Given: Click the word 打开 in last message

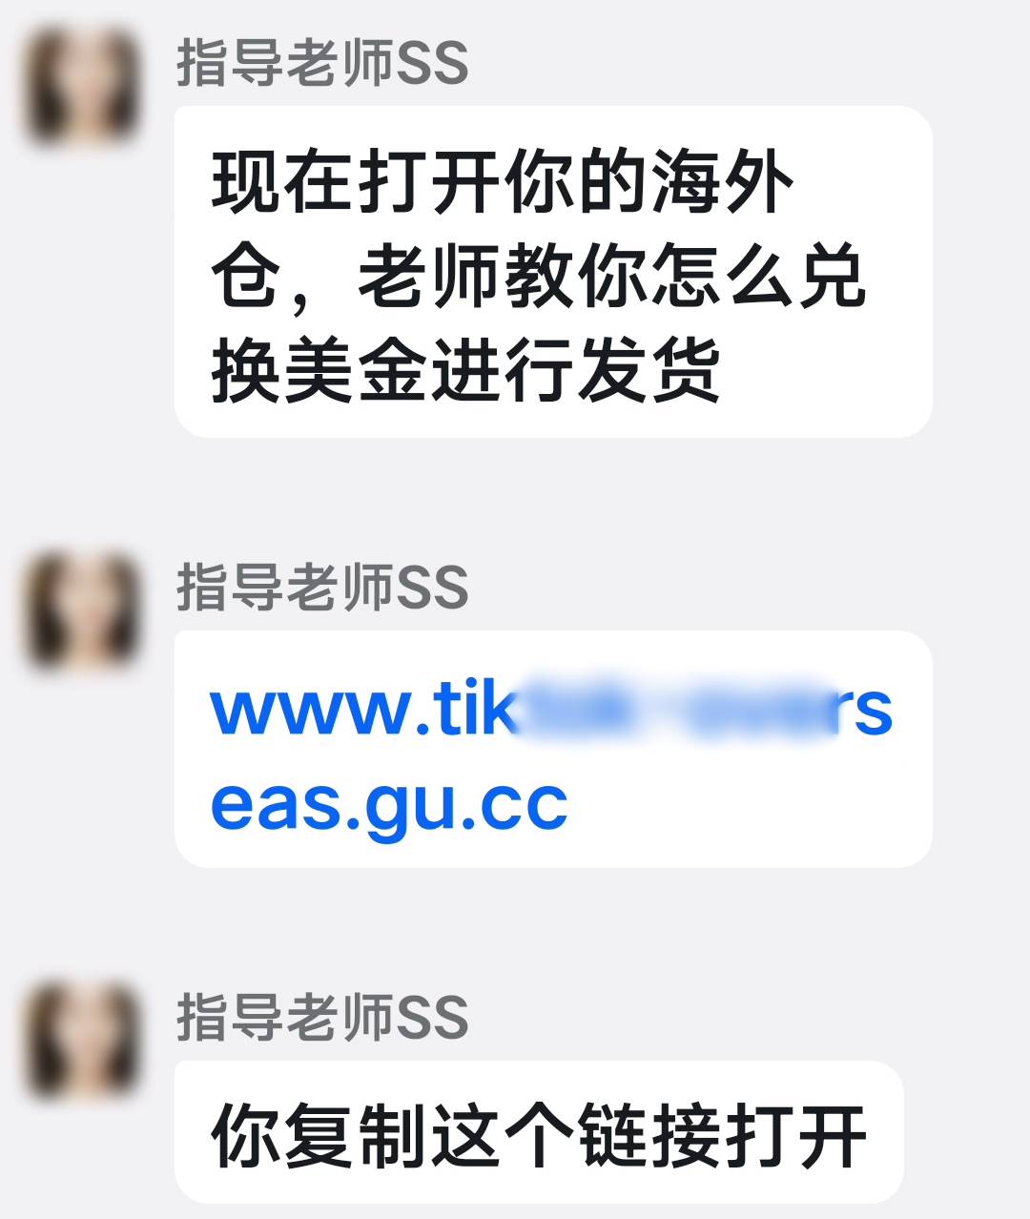Looking at the screenshot, I should click(795, 1135).
